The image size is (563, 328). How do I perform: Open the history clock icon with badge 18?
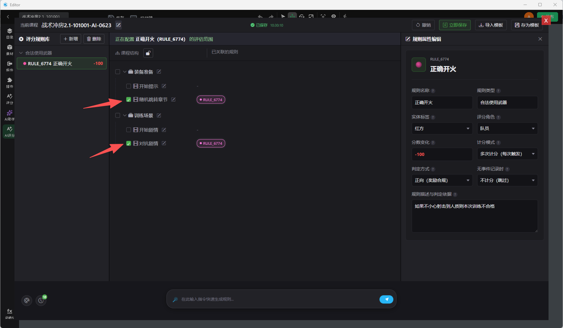(41, 300)
